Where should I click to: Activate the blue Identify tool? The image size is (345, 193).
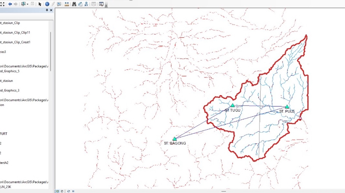(47, 4)
